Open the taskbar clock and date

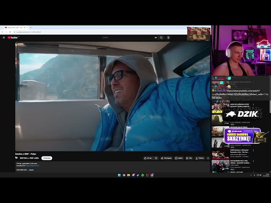click(x=266, y=175)
